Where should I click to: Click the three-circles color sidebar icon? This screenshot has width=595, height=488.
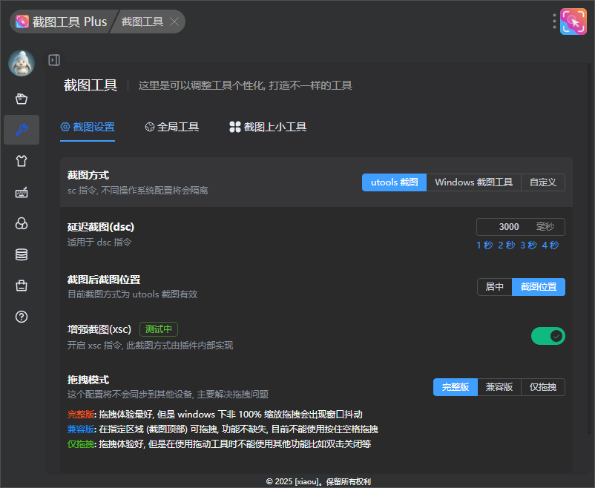[x=22, y=224]
